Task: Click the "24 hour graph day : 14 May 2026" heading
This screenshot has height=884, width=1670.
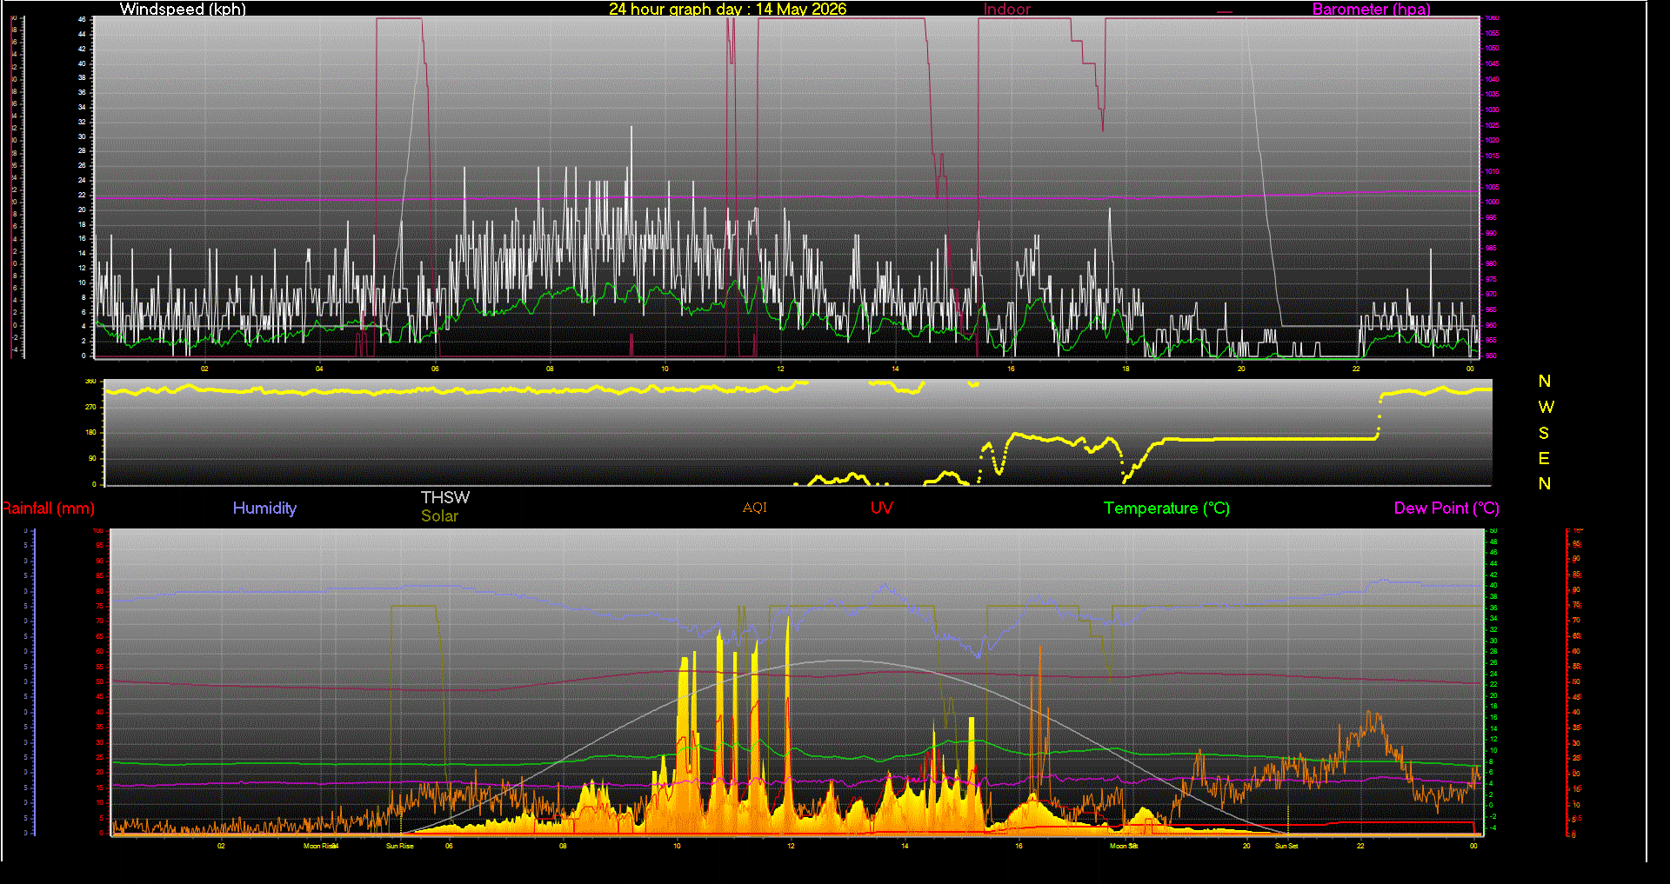Action: pos(727,9)
